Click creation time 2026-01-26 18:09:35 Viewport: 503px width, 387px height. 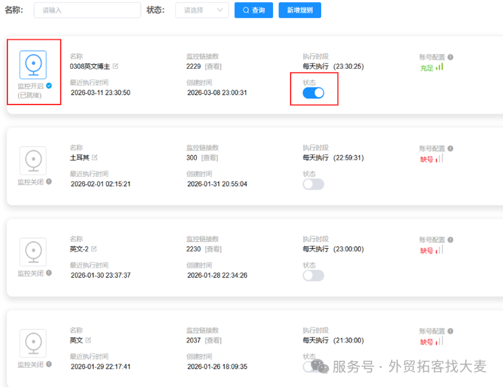pos(217,367)
